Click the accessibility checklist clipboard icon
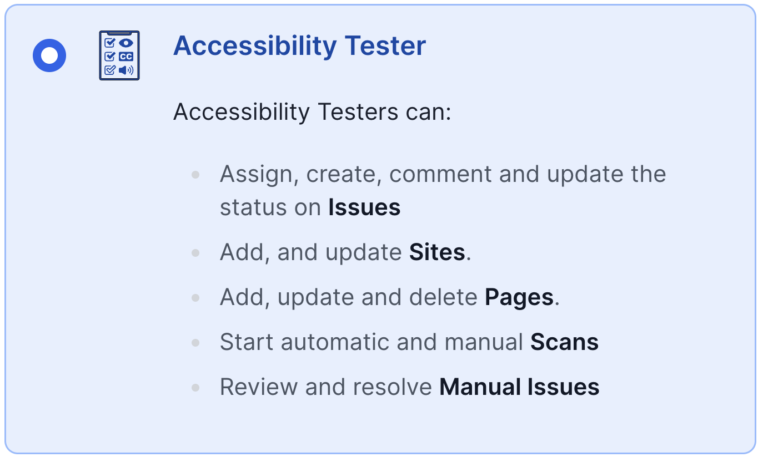The height and width of the screenshot is (457, 763). [x=119, y=55]
